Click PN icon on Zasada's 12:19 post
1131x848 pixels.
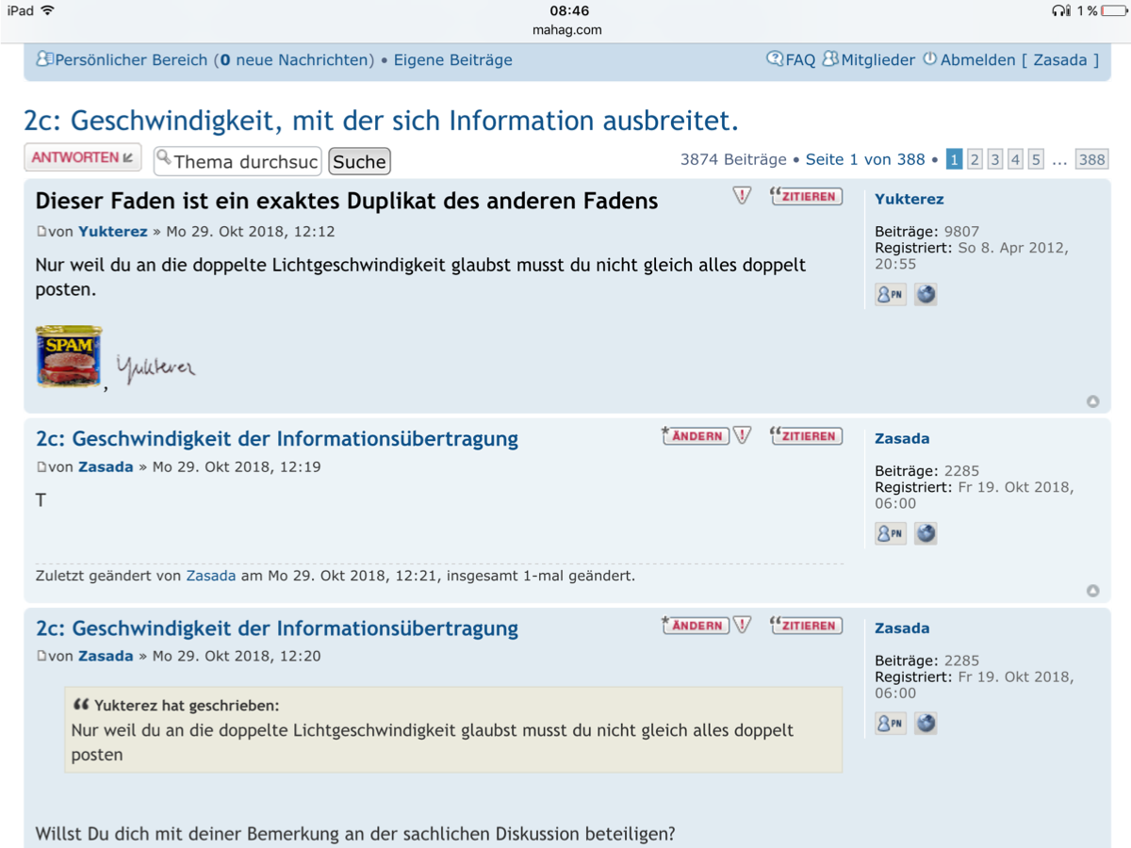[x=891, y=534]
